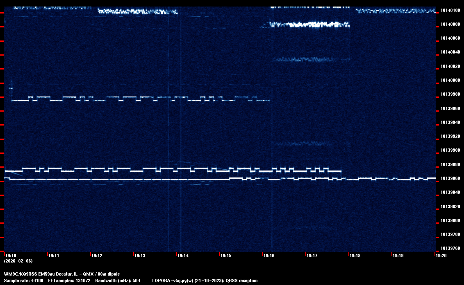This screenshot has height=285, width=464.
Task: Click the 10139860 frequency label
Action: 450,178
